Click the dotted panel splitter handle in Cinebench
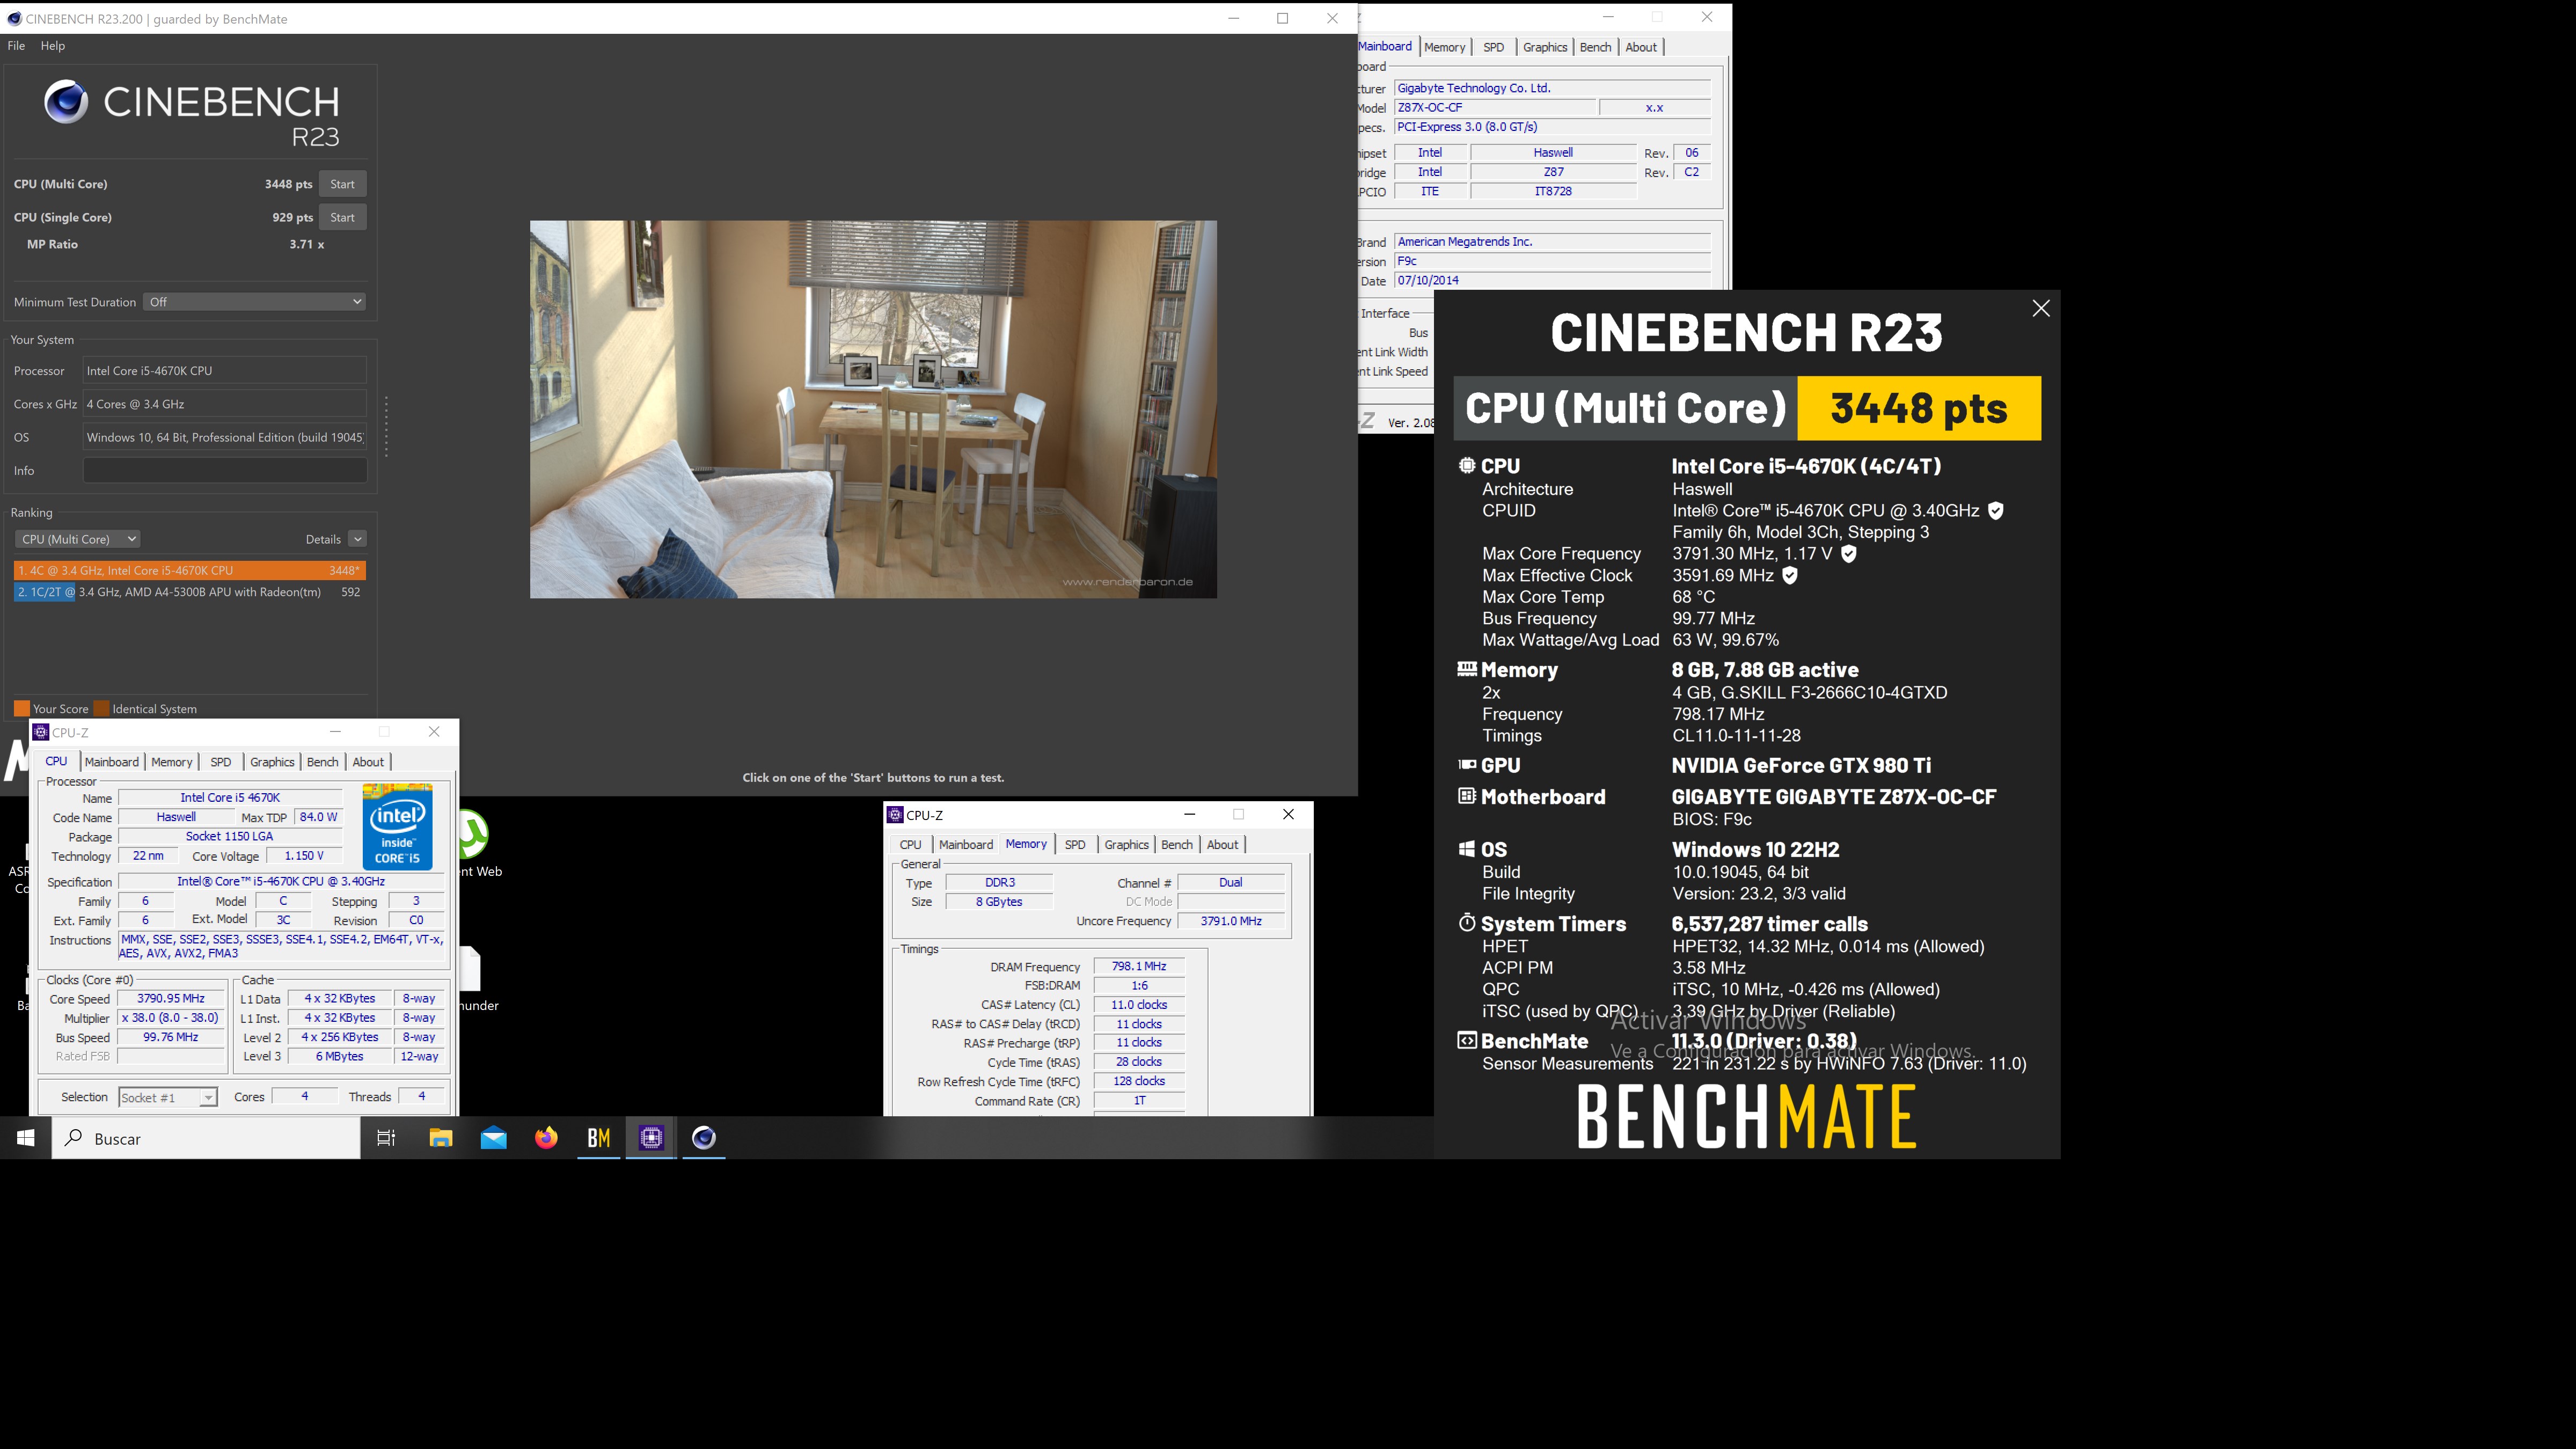The width and height of the screenshot is (2576, 1449). (386, 427)
